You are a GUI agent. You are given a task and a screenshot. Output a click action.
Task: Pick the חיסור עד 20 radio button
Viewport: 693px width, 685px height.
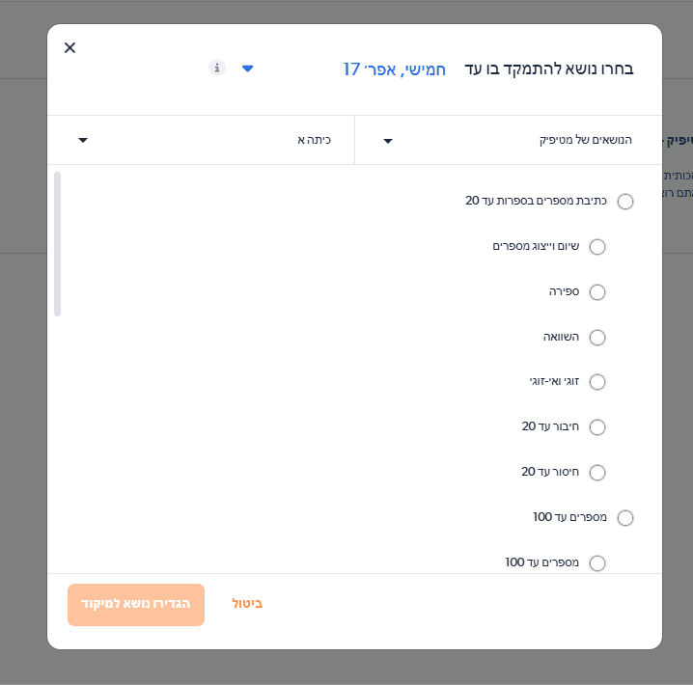[597, 473]
